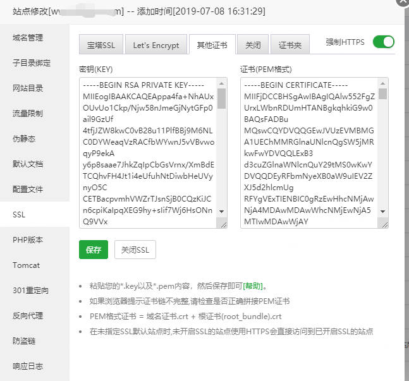Select 子目录绑定 in the sidebar
409x381 pixels.
32,63
